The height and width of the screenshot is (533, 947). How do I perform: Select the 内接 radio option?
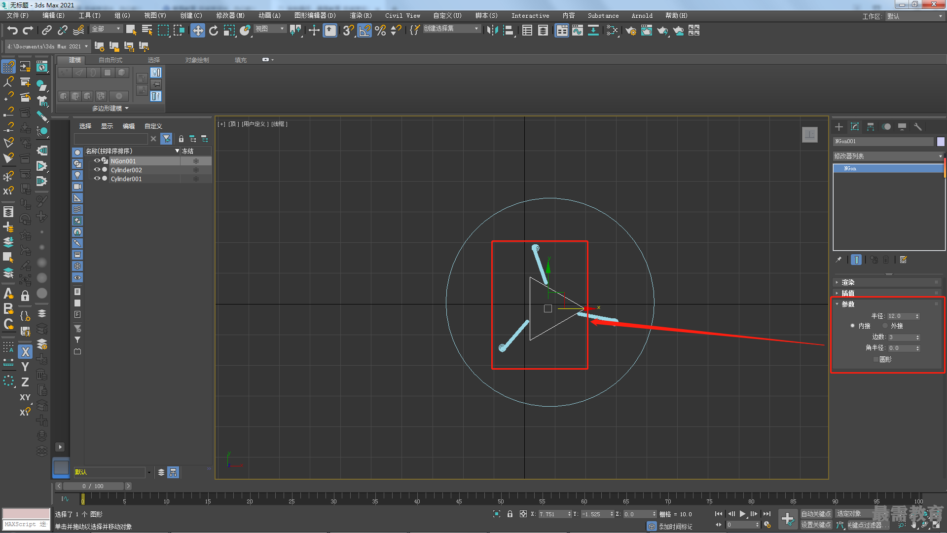(x=852, y=326)
